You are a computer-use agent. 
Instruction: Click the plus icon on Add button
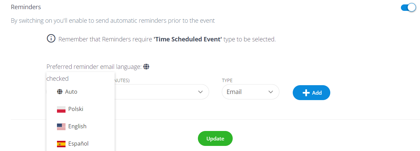[x=306, y=93]
